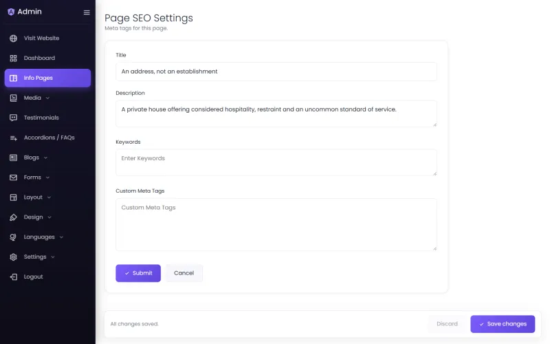
Task: Click 'Meta tags for this page.' subtitle
Action: pos(136,28)
